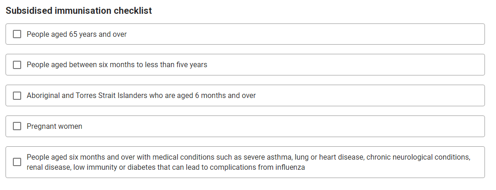Screen dimensions: 496x190
Task: Click empty area of the six months to five years row
Action: tap(345, 65)
